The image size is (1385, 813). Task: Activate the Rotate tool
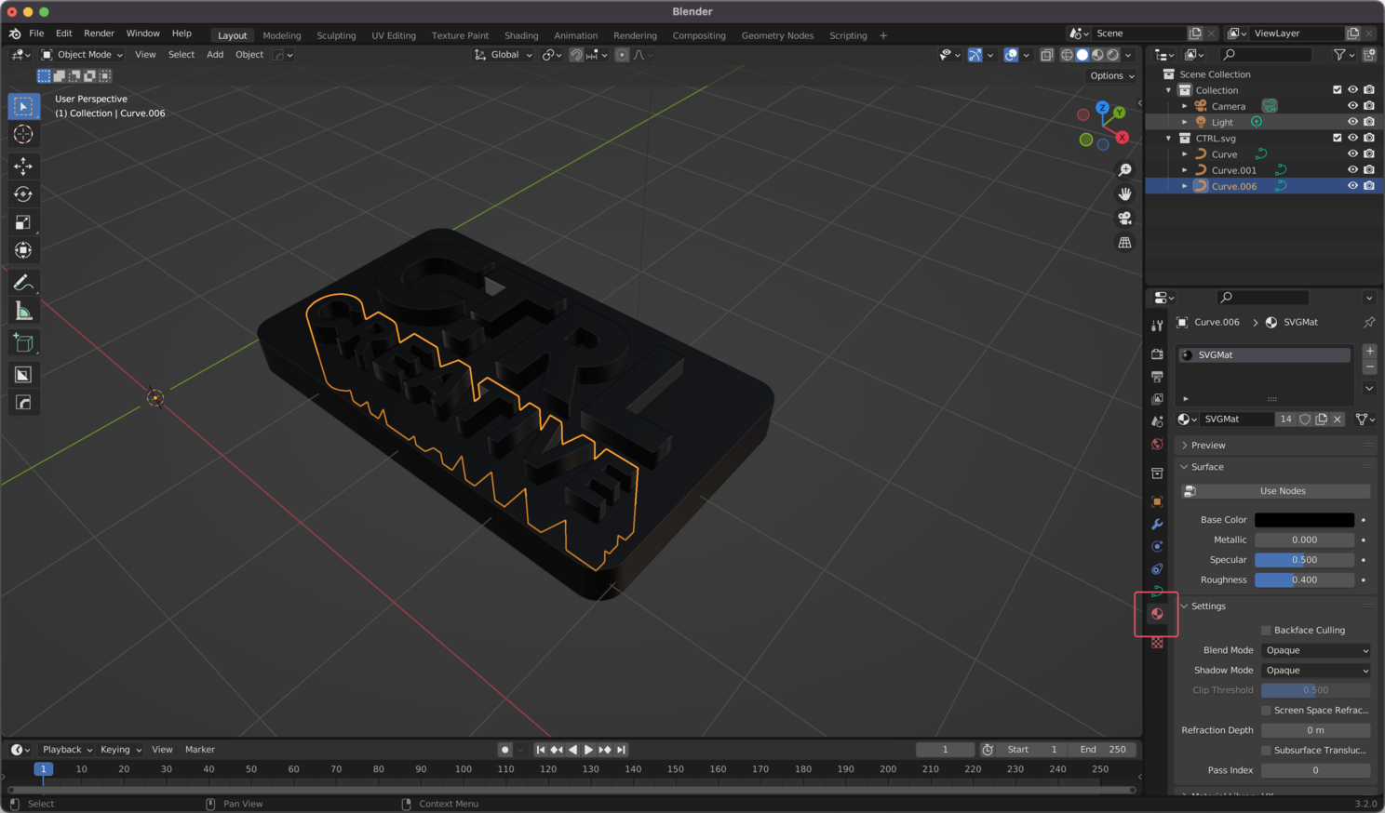click(x=23, y=194)
